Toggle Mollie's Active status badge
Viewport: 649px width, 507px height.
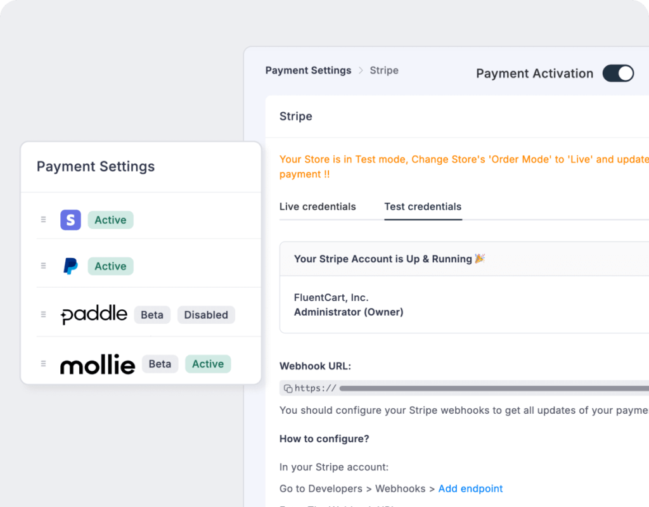(208, 363)
